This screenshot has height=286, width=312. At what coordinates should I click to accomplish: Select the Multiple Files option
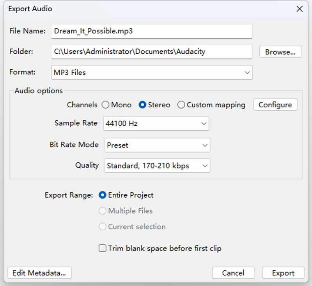click(x=103, y=211)
